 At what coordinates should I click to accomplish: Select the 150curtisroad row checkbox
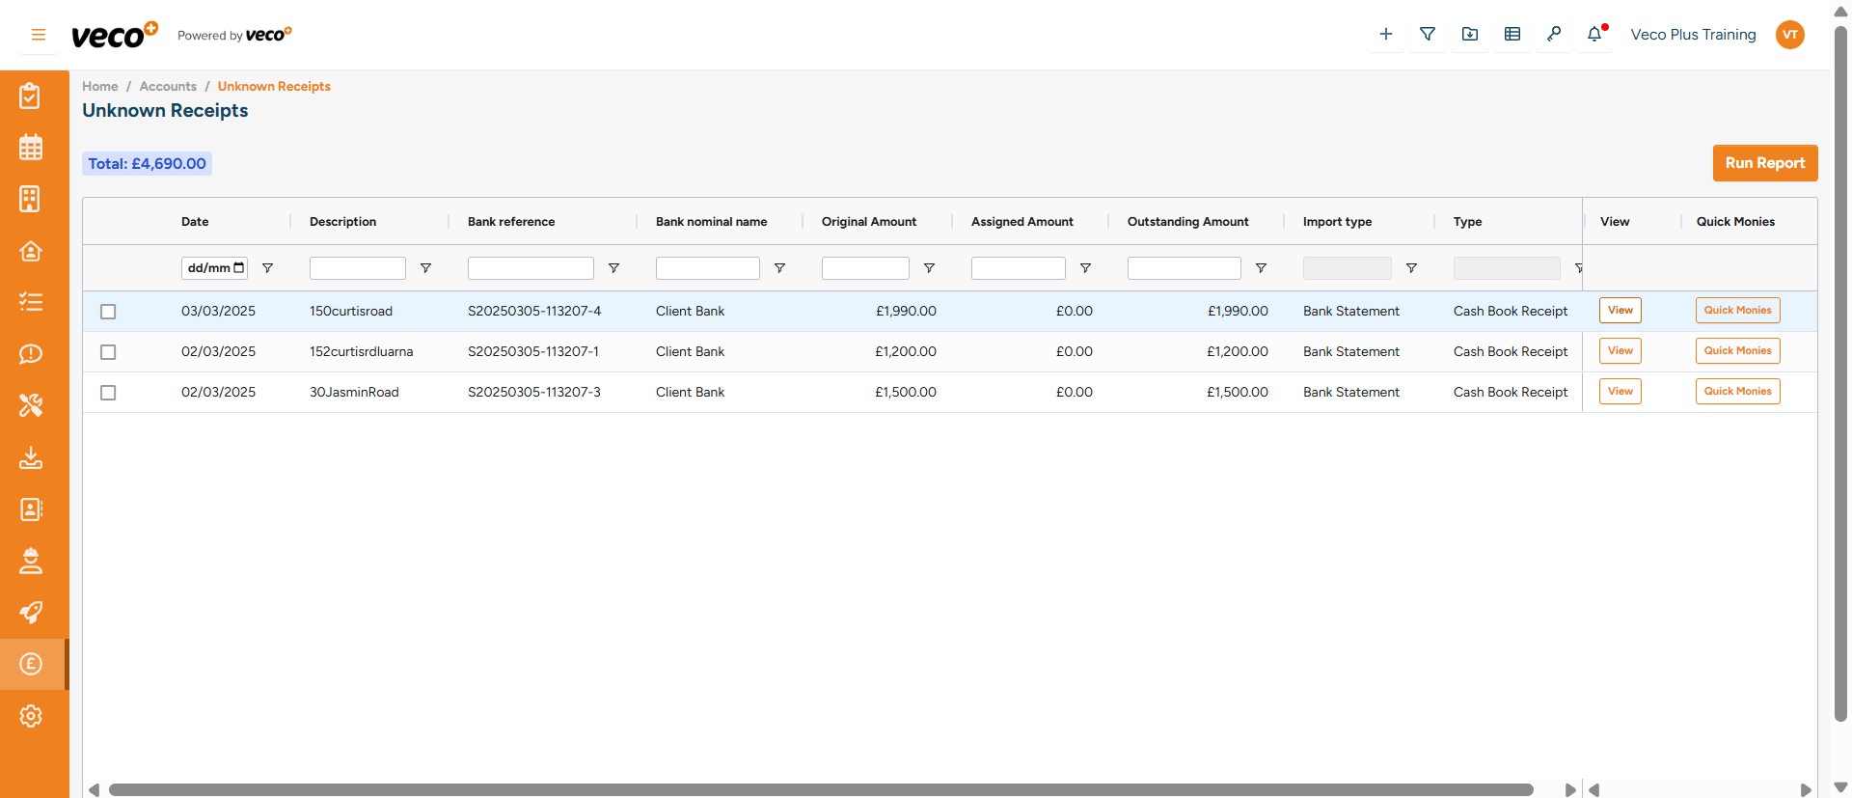pyautogui.click(x=108, y=312)
